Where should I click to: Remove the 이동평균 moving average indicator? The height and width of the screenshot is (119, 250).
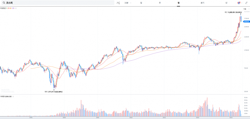pos(16,8)
